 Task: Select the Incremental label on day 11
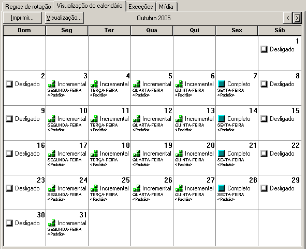point(114,119)
